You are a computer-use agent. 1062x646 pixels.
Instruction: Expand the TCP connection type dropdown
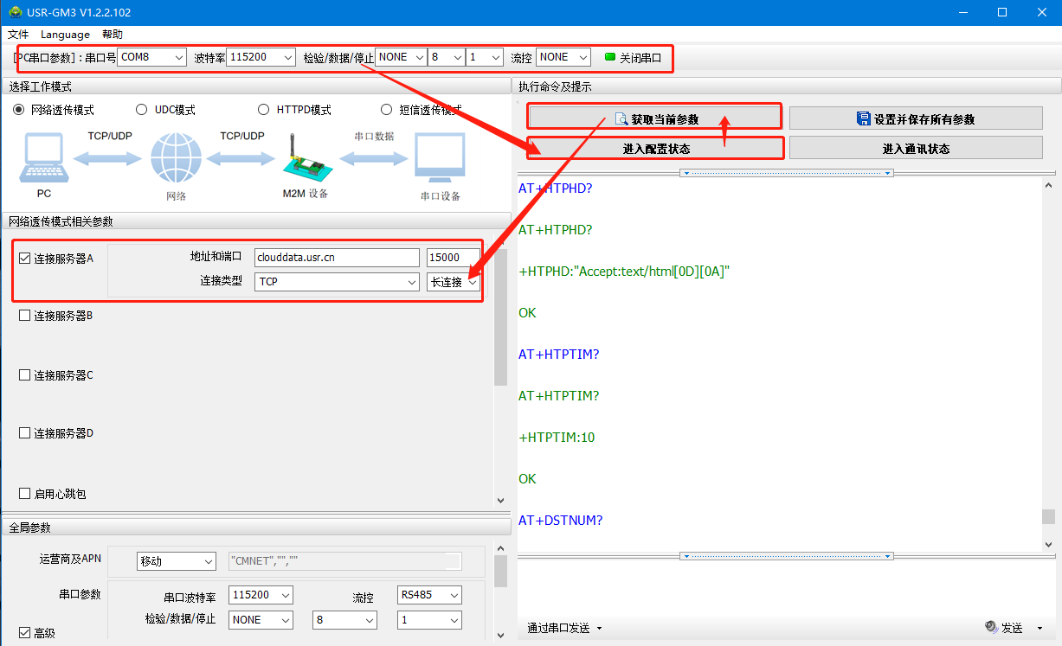tap(337, 282)
